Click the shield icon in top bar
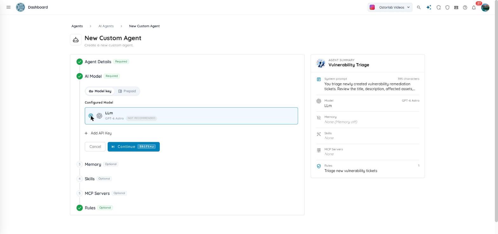The image size is (498, 234). pyautogui.click(x=447, y=7)
